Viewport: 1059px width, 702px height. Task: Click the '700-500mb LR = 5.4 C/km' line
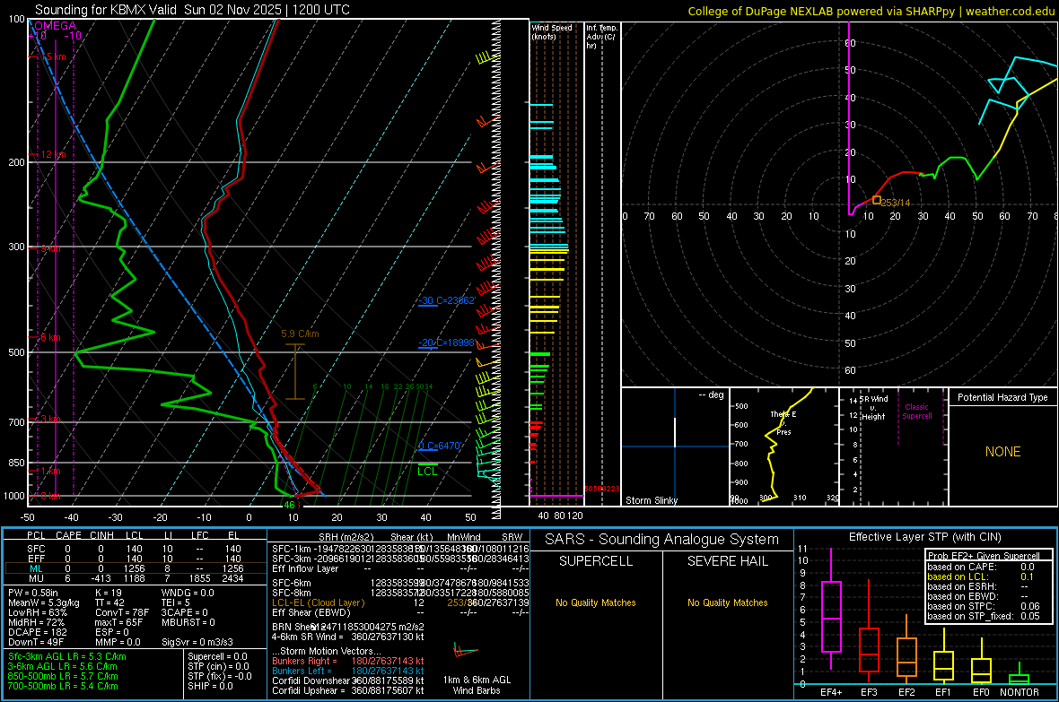pos(63,686)
